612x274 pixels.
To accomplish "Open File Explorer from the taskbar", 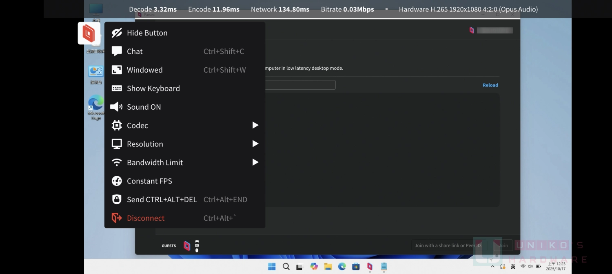I will pos(328,267).
